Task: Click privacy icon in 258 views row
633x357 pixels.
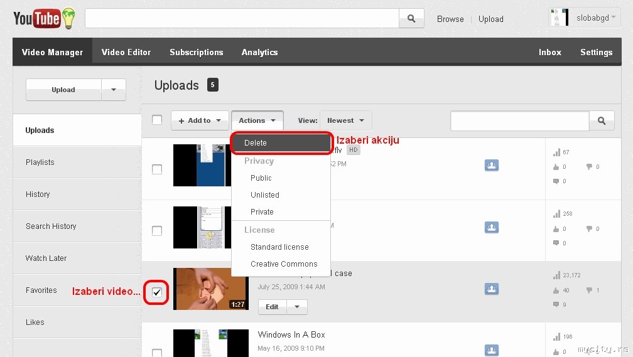Action: [491, 227]
